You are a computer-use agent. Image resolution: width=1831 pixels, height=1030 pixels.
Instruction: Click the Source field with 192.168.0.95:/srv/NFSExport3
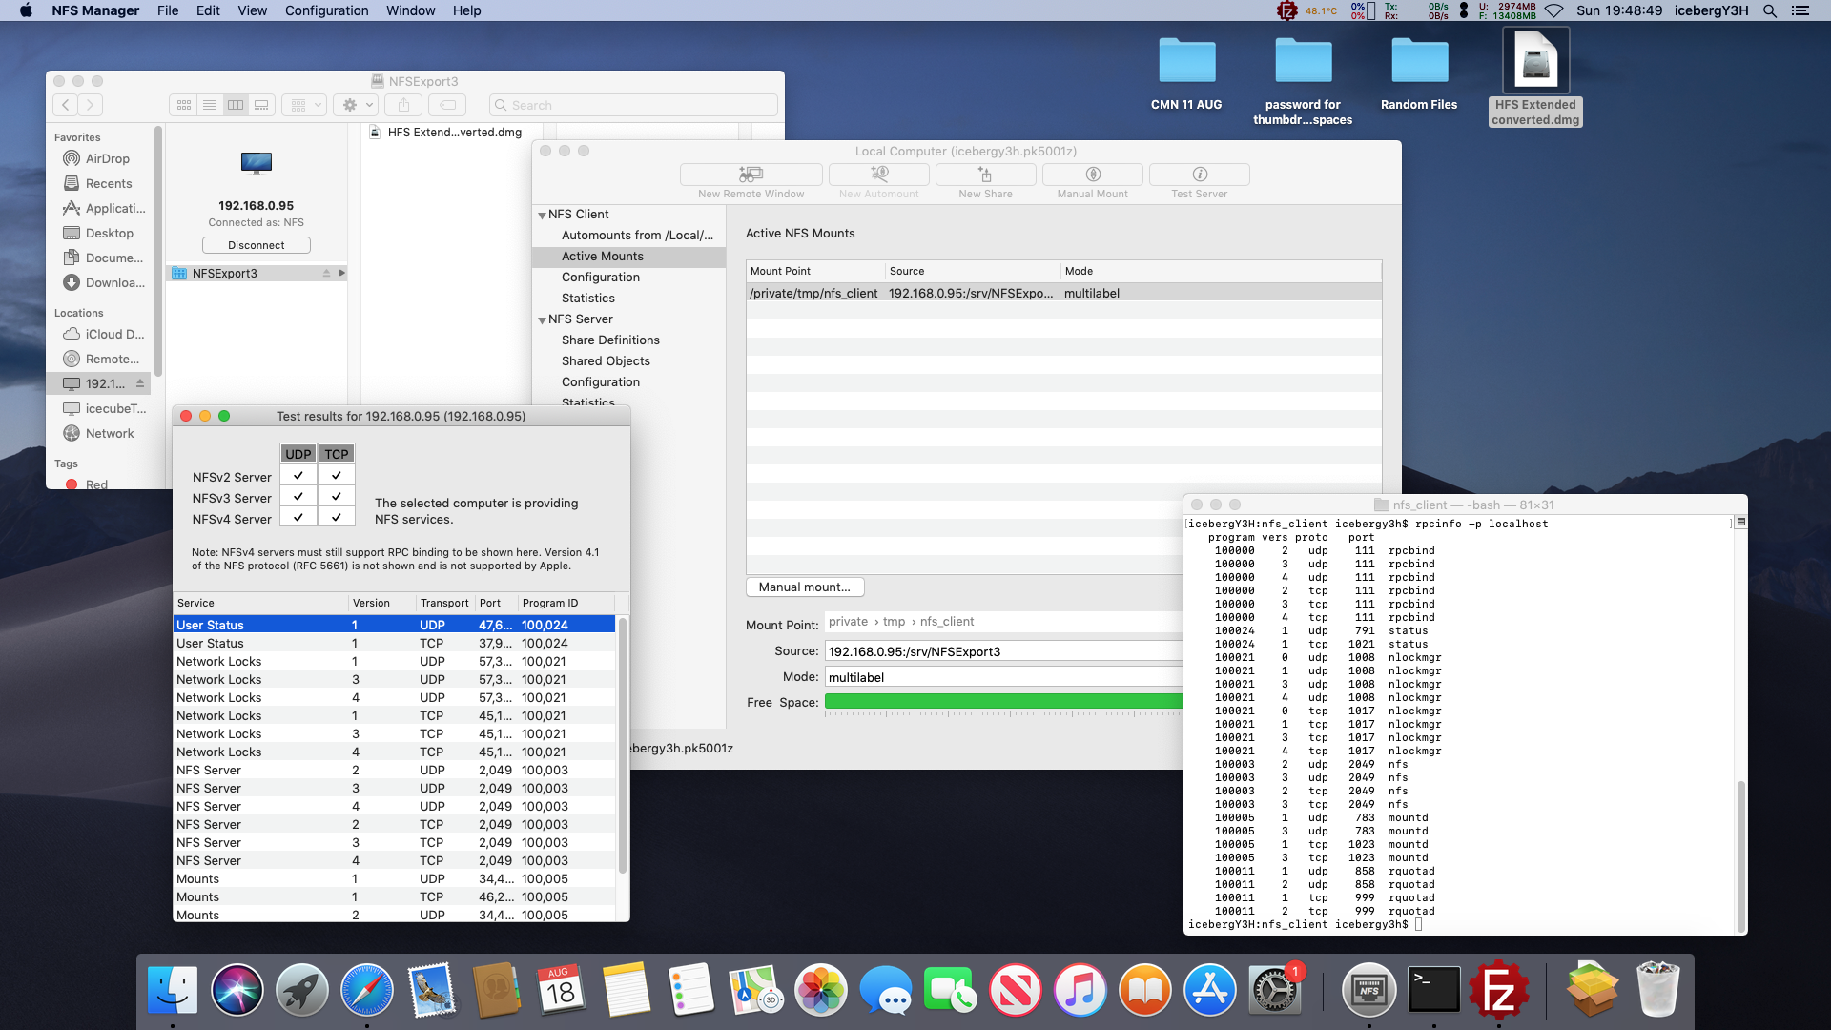1003,651
